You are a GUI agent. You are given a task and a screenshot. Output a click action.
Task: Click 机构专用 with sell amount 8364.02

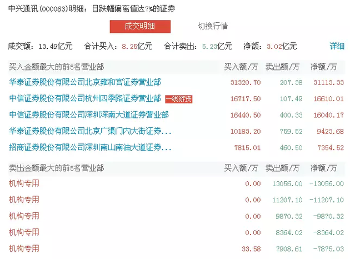tap(24, 232)
